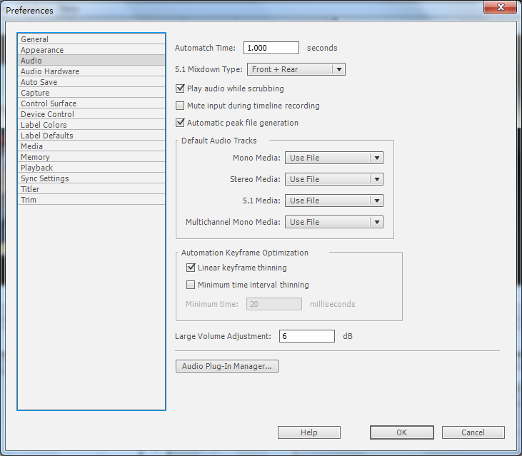Toggle Automatic peak file generation checkbox
522x456 pixels.
180,123
